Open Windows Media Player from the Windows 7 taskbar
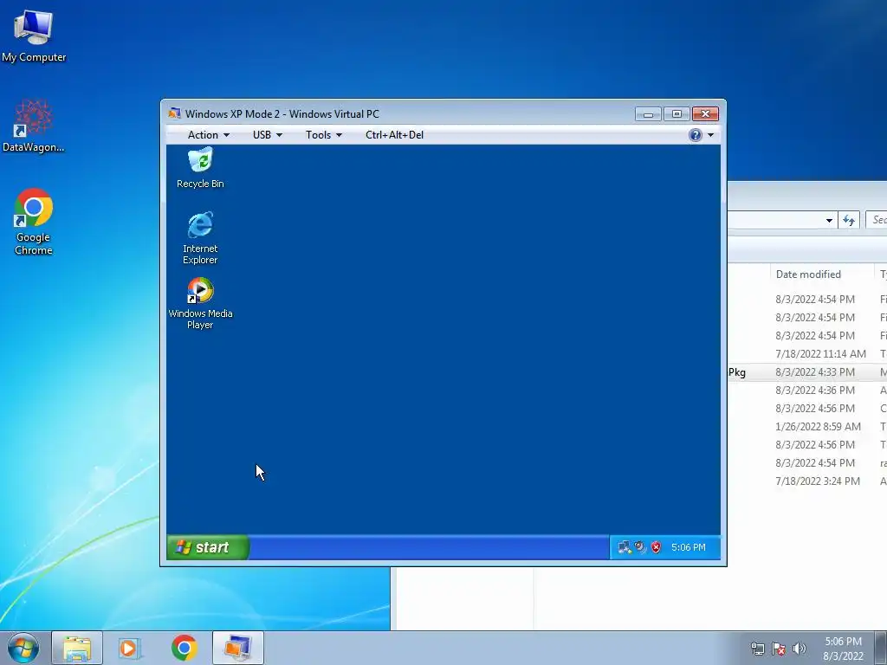The image size is (887, 665). (x=130, y=648)
